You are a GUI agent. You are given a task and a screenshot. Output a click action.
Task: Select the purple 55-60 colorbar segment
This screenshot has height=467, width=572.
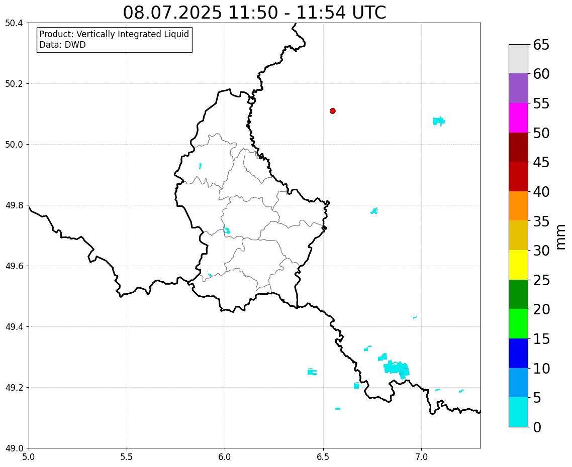[518, 88]
